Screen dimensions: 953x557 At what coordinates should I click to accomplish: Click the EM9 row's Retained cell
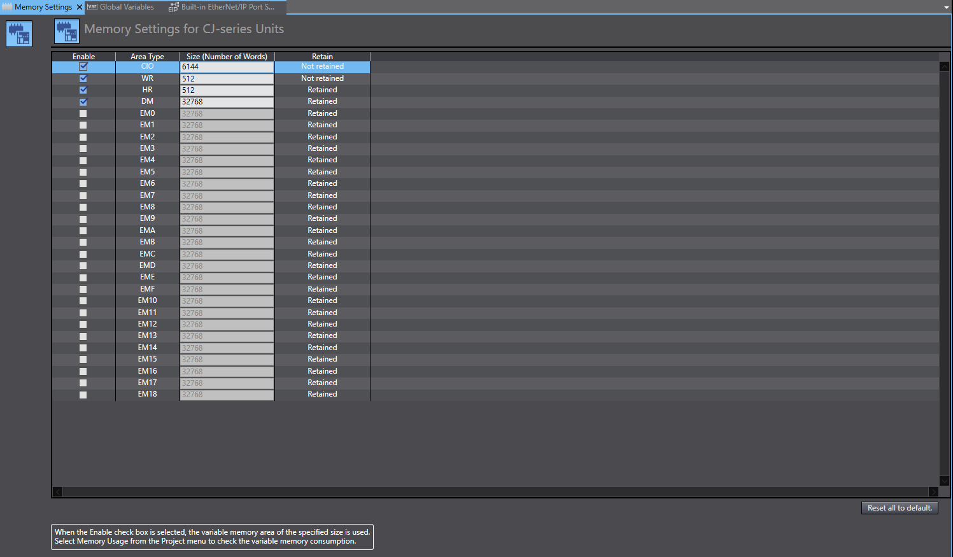[x=322, y=218]
